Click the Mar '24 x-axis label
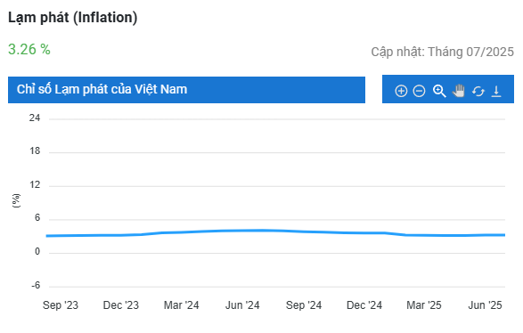The height and width of the screenshot is (333, 523). click(x=181, y=305)
